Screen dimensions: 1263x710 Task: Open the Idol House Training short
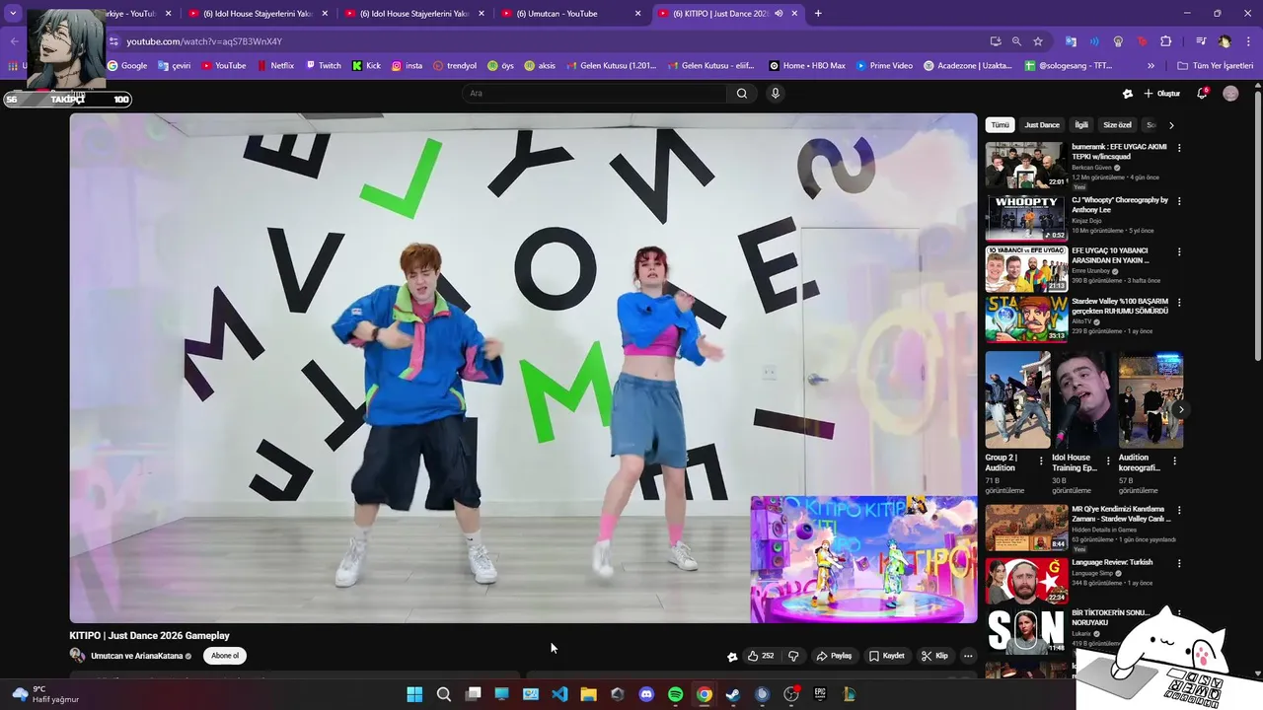[1083, 399]
